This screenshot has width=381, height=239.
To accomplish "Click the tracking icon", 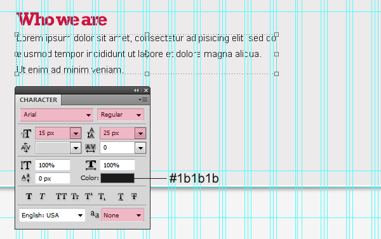I will [x=90, y=148].
